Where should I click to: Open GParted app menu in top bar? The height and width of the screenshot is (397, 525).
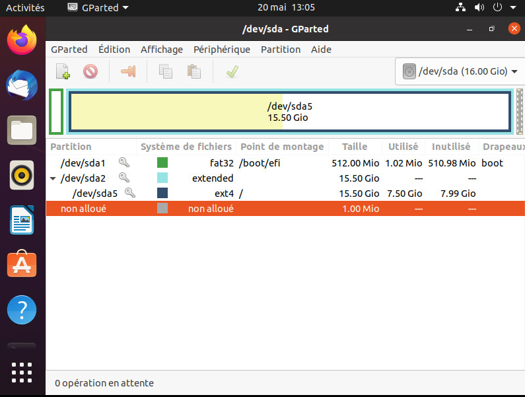click(x=98, y=7)
